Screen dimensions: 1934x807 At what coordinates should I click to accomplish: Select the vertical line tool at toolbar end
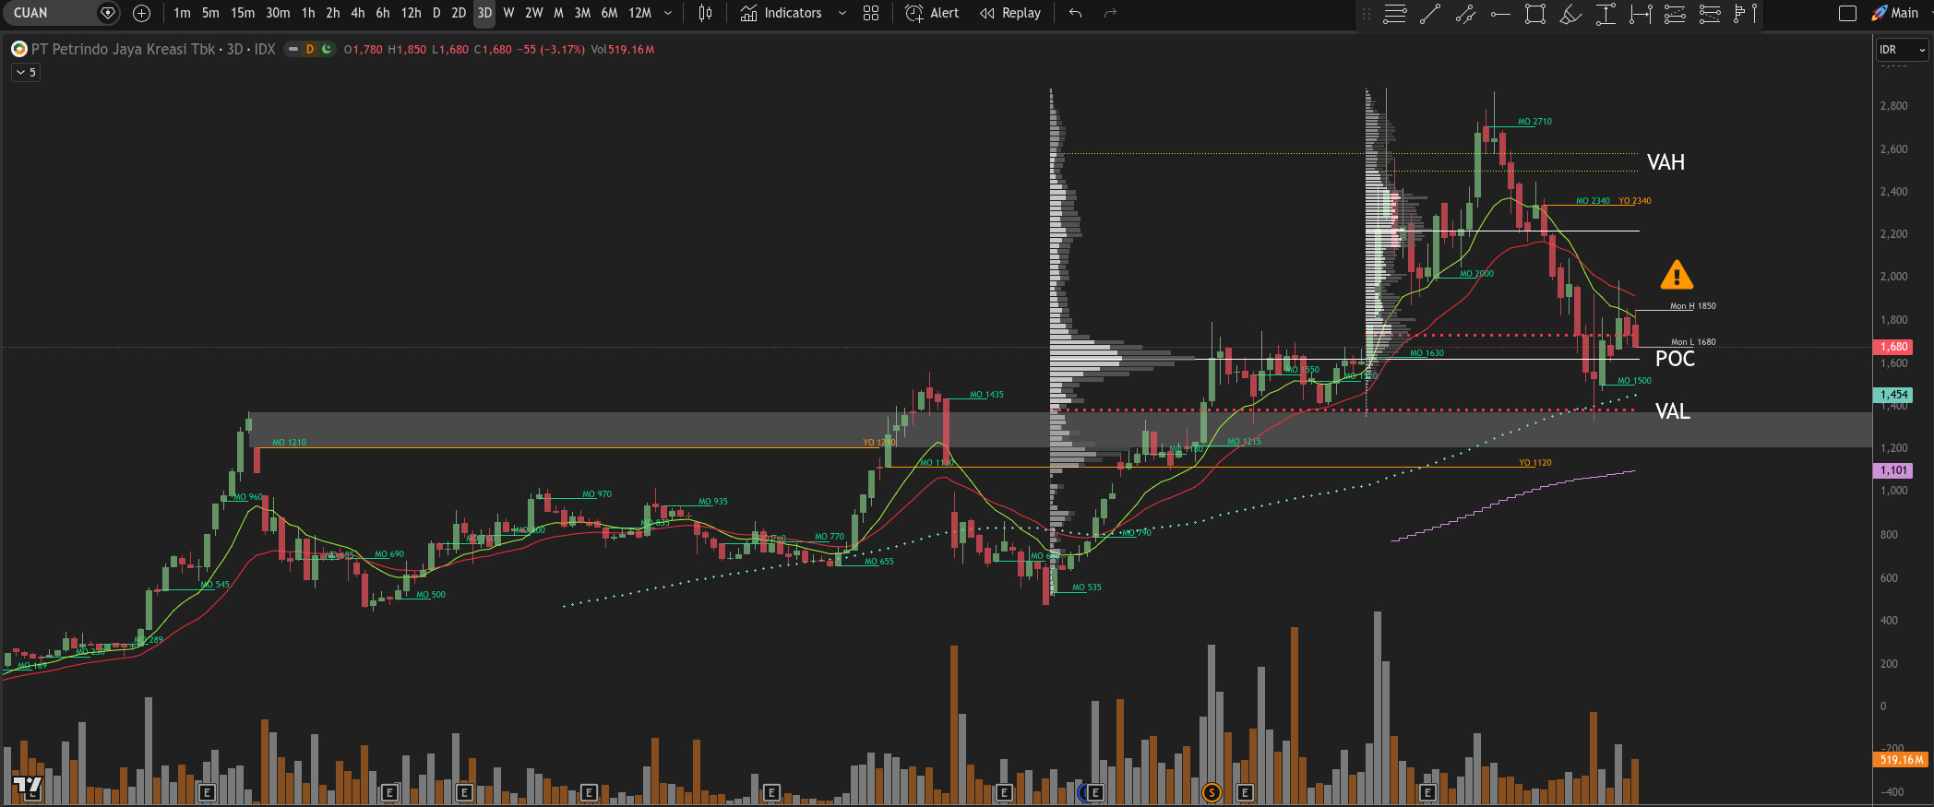[1753, 14]
